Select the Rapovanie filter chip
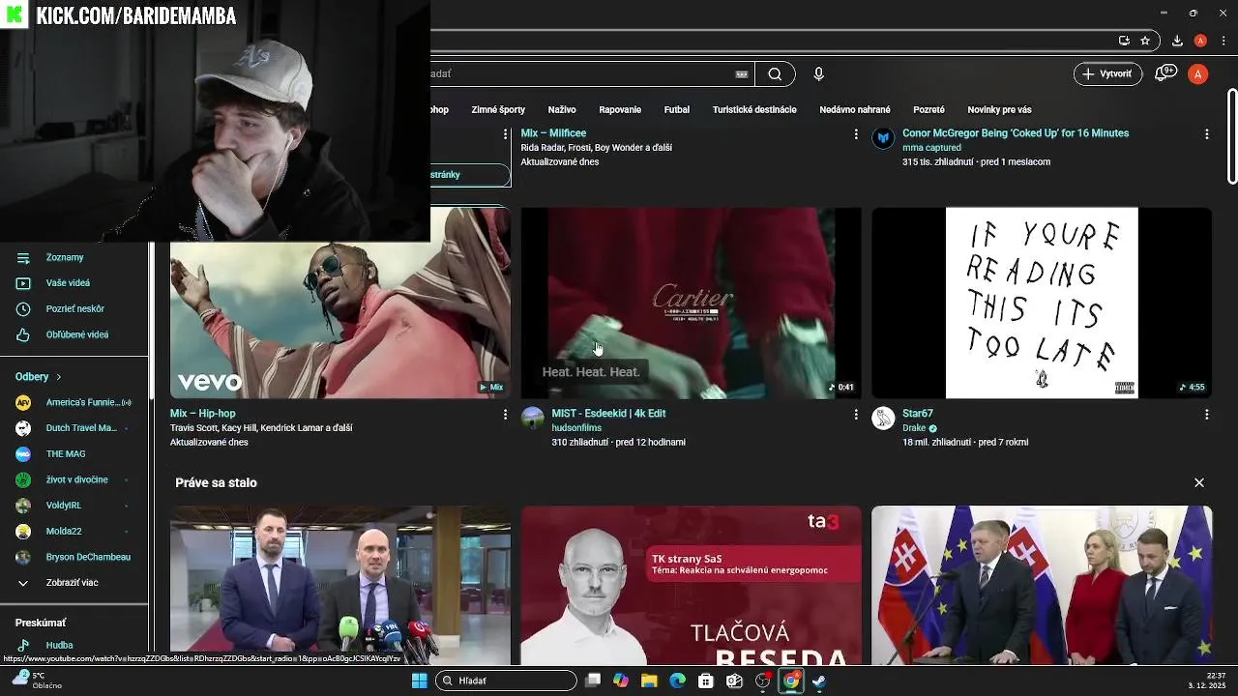Image resolution: width=1238 pixels, height=696 pixels. 620,110
